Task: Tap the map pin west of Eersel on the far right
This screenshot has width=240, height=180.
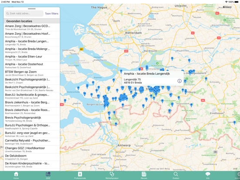Action: (x=234, y=123)
